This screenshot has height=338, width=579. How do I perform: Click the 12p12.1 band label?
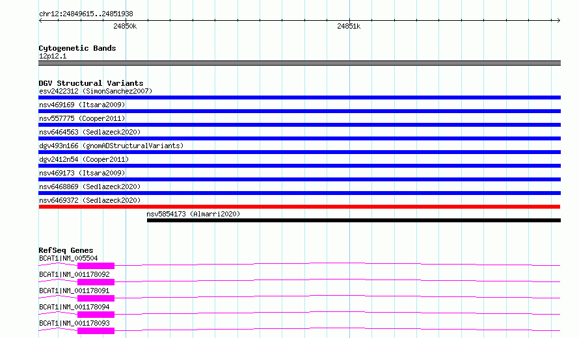tap(53, 56)
